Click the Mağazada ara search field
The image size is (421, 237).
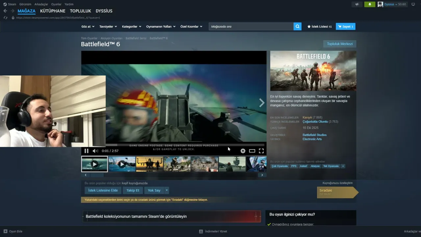251,27
